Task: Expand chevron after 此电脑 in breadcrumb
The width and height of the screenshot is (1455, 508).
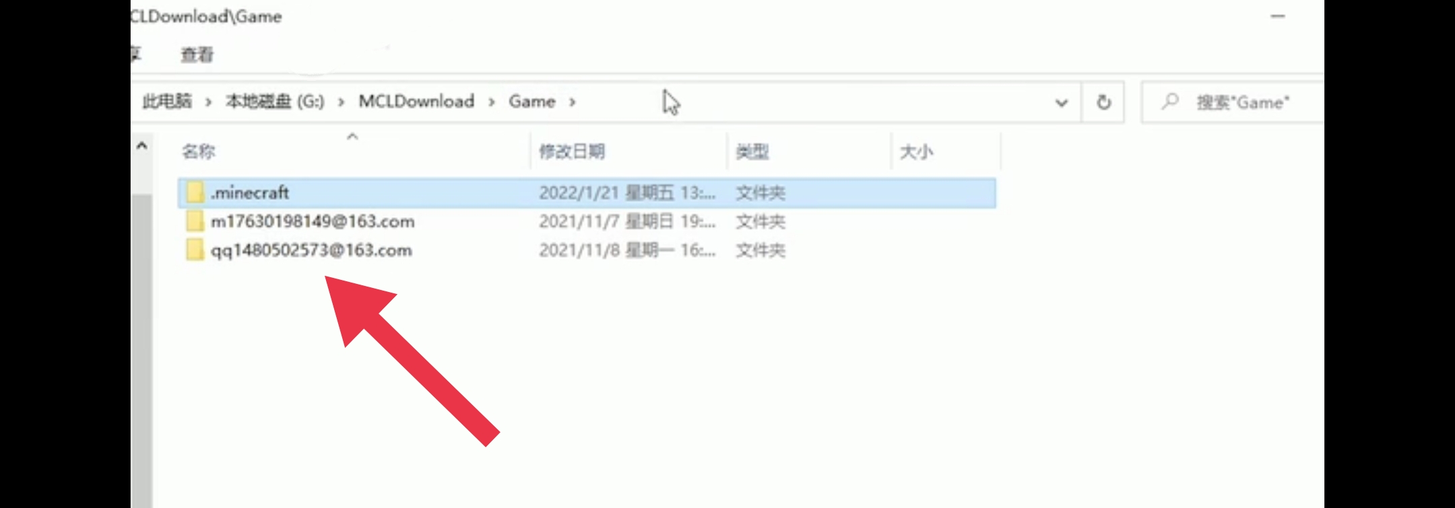Action: click(209, 102)
